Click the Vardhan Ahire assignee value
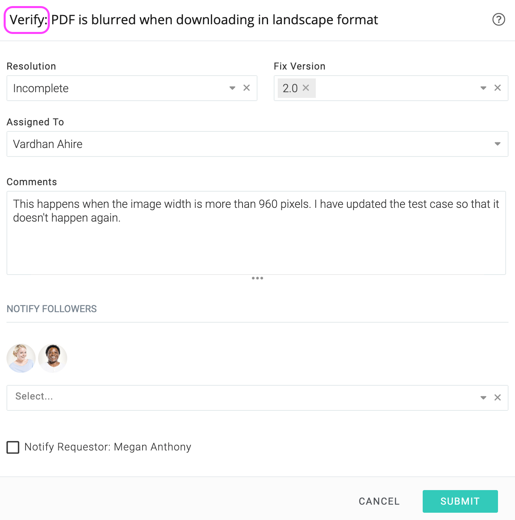This screenshot has width=515, height=520. pos(48,144)
